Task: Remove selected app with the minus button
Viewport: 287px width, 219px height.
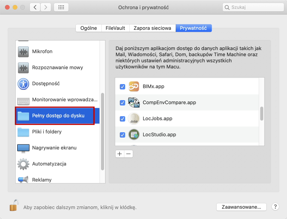Action: 129,154
